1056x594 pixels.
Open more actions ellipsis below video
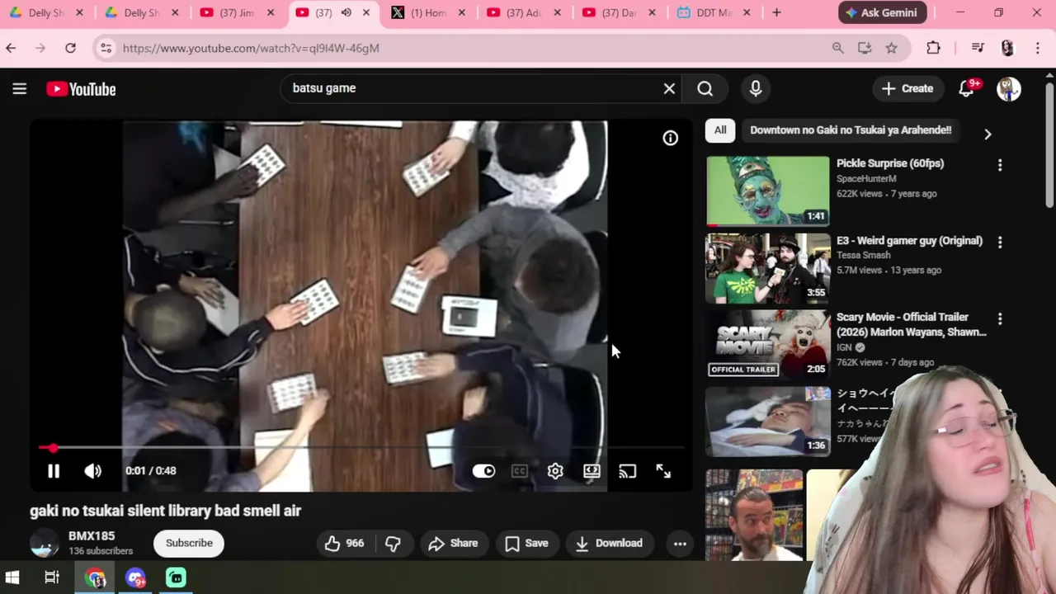(680, 543)
